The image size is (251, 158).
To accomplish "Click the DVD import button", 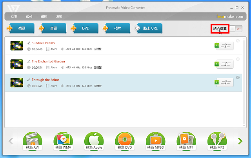I will [x=85, y=28].
